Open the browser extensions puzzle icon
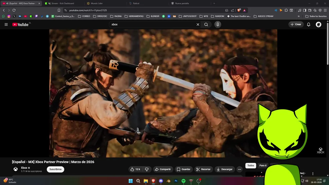 286,10
